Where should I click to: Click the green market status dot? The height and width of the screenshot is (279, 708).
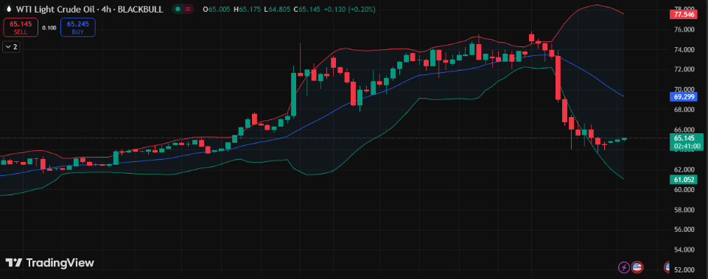pos(178,9)
